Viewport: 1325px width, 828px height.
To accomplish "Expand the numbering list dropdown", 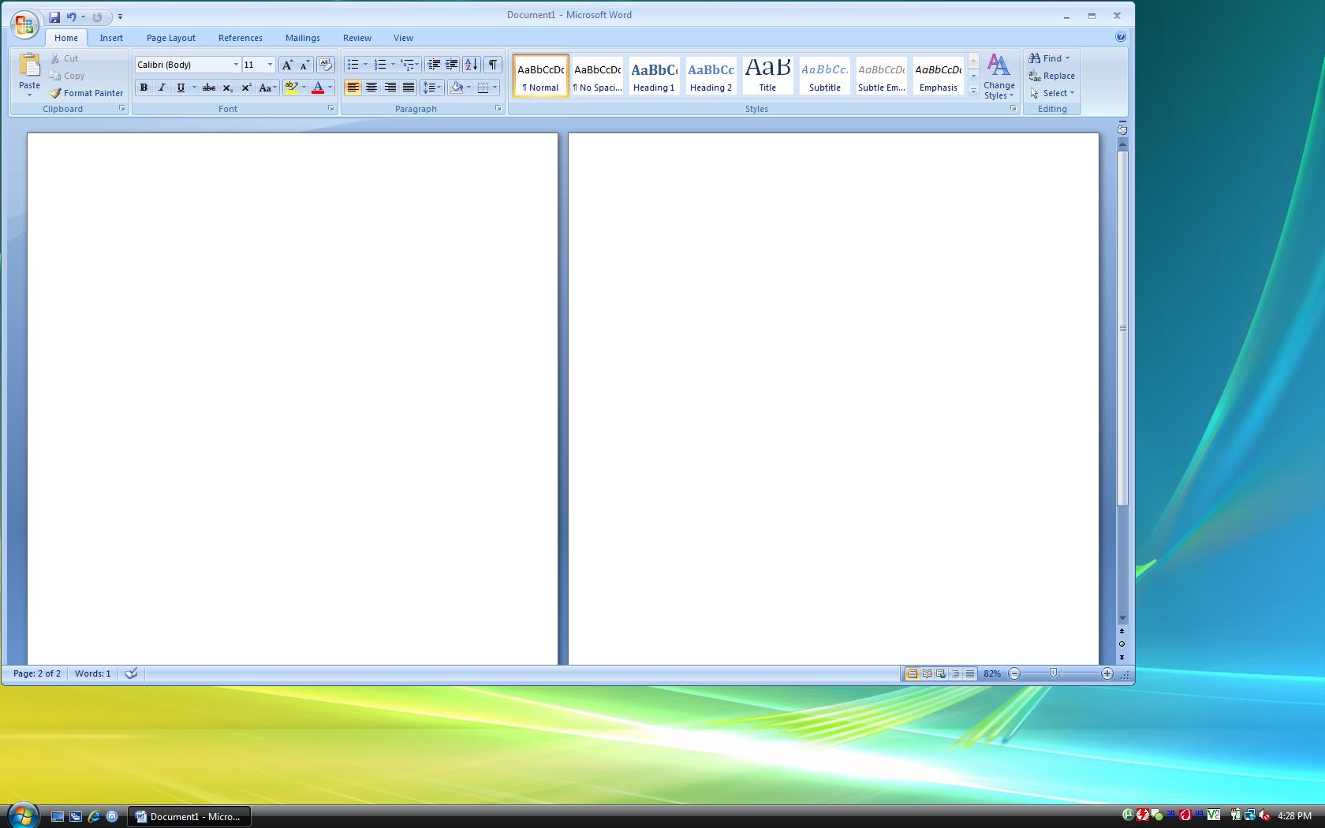I will coord(393,65).
